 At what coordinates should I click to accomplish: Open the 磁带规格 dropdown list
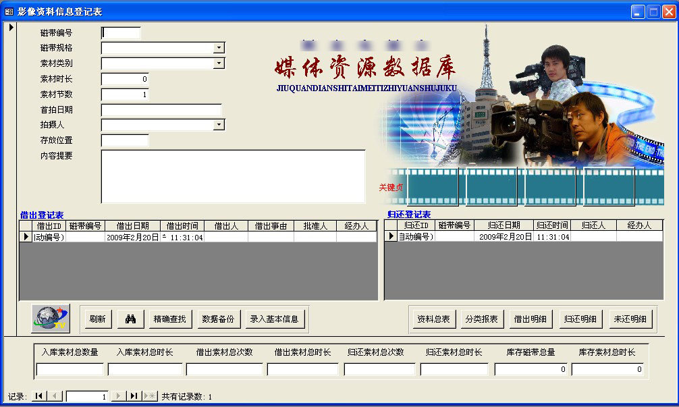pos(219,47)
